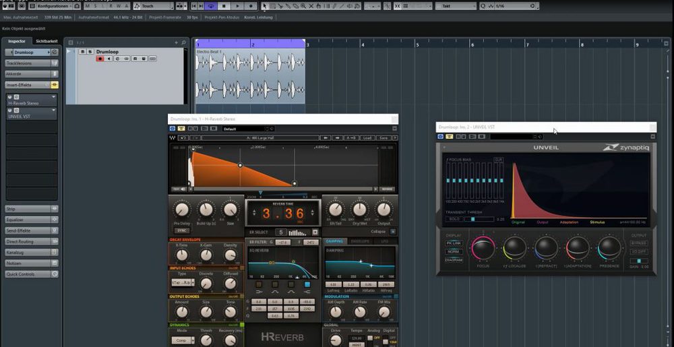Click the TEST speaker button in H-Reverb

(x=179, y=189)
